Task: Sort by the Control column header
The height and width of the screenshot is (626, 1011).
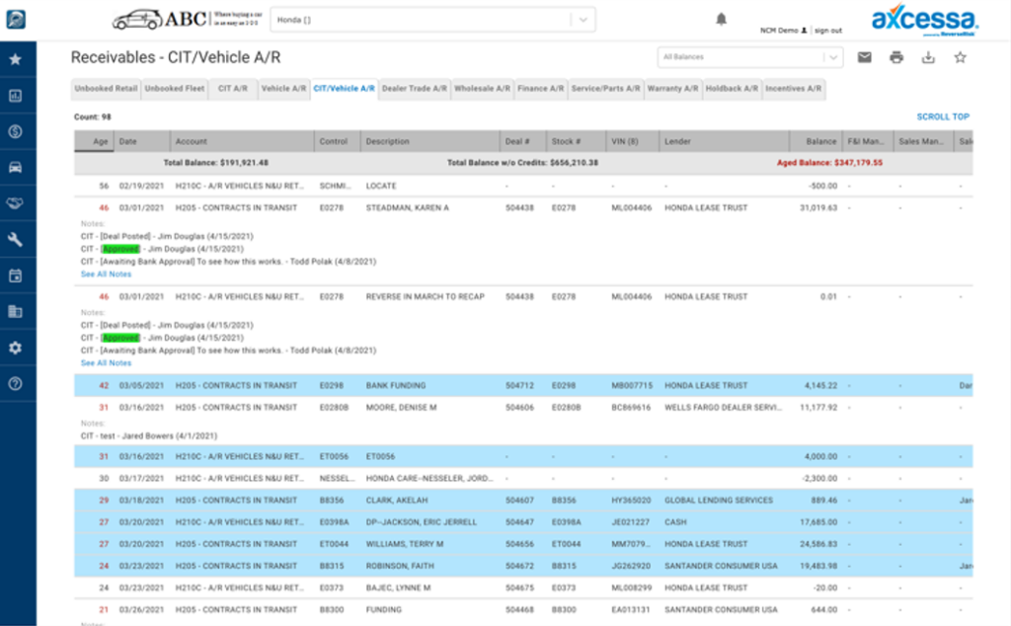Action: pos(338,141)
